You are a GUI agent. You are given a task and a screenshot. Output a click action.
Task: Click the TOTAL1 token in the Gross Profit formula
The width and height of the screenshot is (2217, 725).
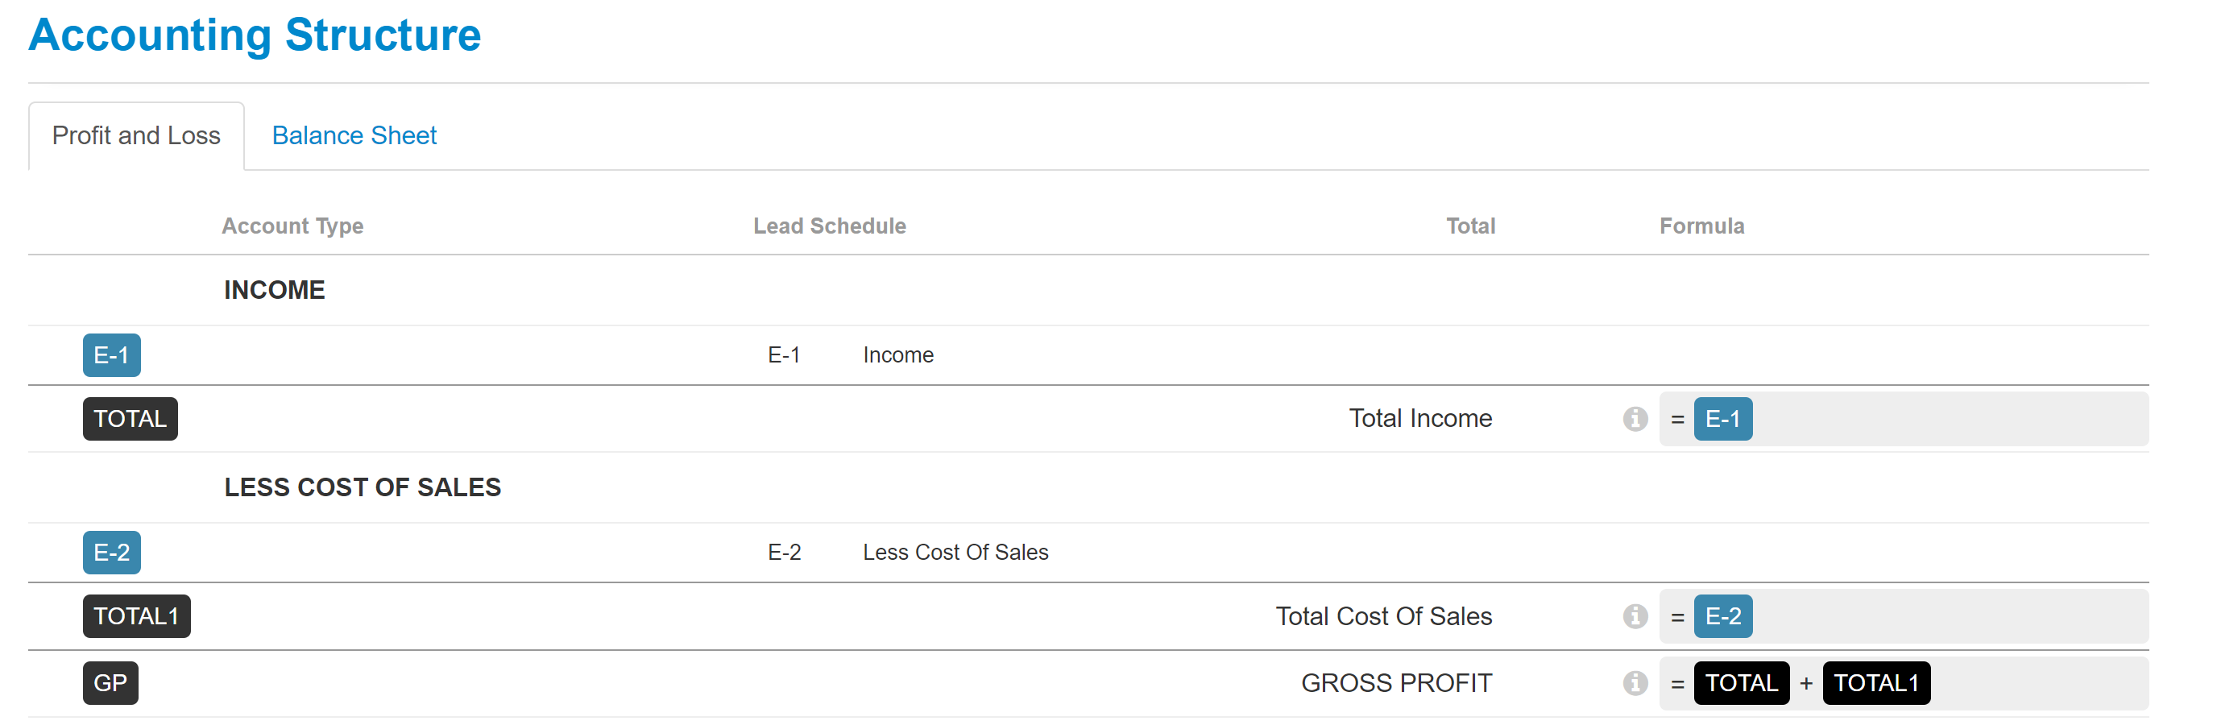[1876, 683]
